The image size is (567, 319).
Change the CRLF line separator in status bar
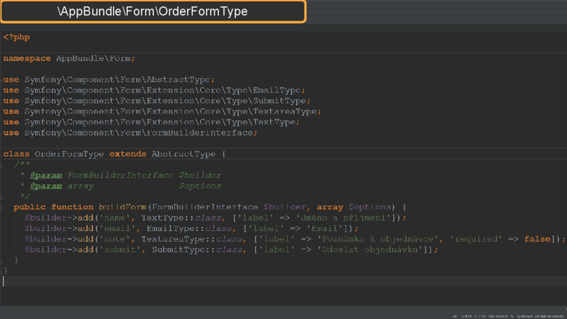coord(466,316)
